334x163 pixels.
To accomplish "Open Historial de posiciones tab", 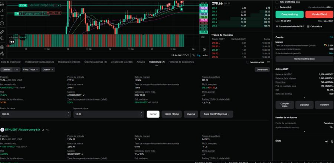I will pos(181,62).
